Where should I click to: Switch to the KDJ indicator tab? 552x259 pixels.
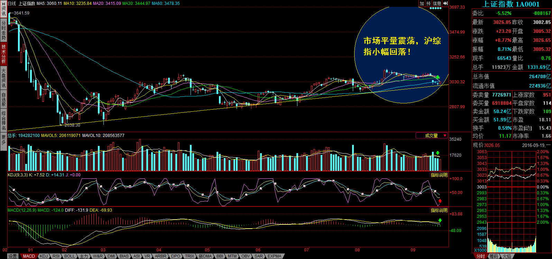coord(44,256)
